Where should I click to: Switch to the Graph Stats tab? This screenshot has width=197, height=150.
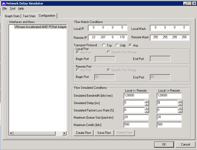pyautogui.click(x=12, y=16)
